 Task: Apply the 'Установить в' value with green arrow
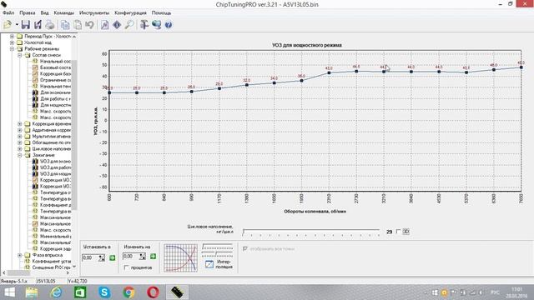(x=113, y=257)
